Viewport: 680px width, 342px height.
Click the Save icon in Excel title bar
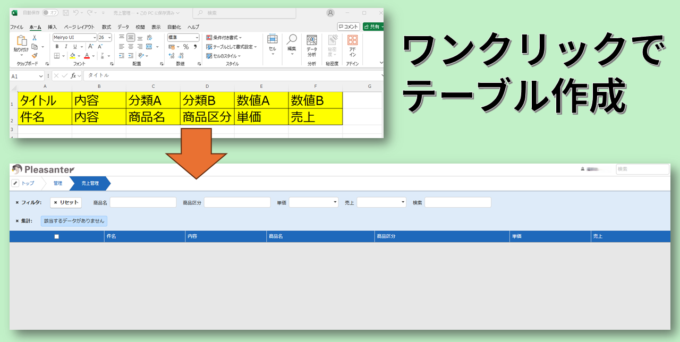pyautogui.click(x=66, y=13)
